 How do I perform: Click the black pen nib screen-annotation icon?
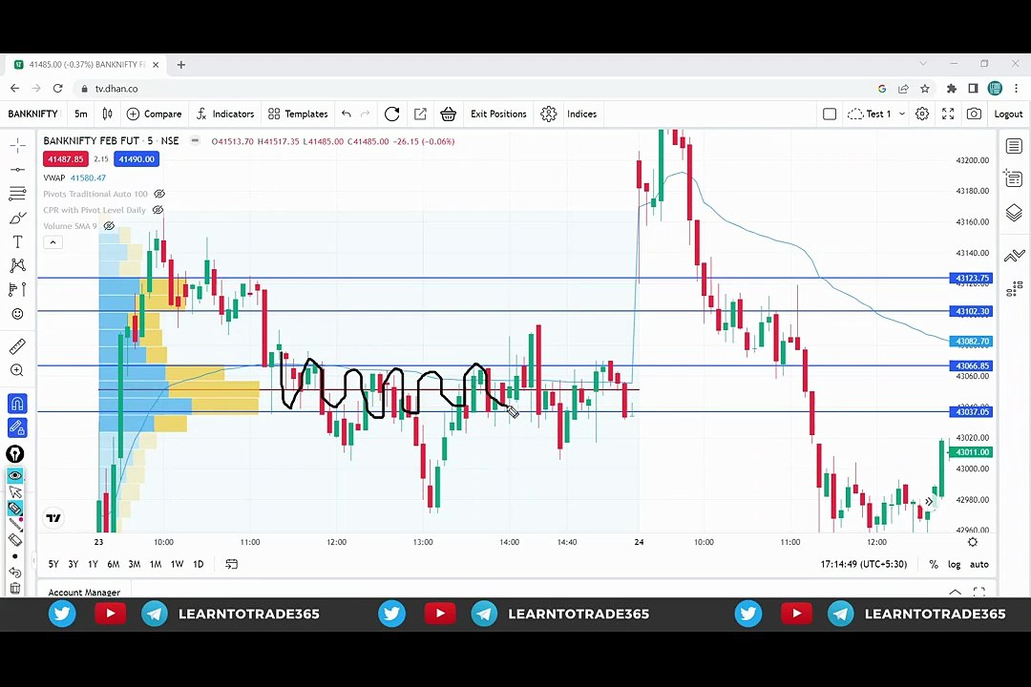pyautogui.click(x=15, y=453)
